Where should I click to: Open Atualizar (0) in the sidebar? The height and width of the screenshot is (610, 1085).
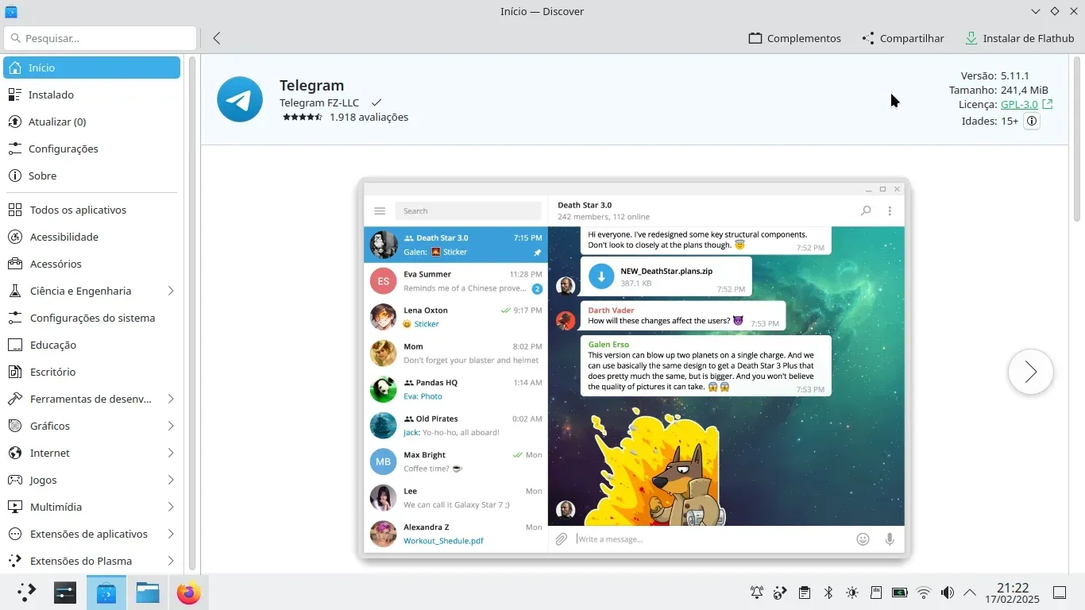tap(56, 122)
